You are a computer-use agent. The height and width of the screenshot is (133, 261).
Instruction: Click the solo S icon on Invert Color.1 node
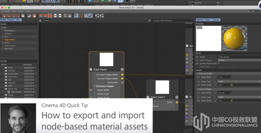coord(177,97)
